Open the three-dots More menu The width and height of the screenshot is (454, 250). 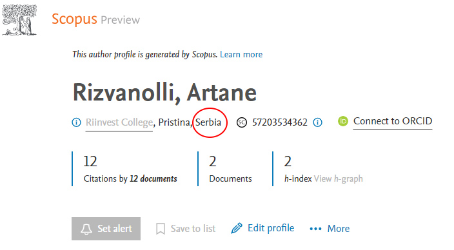click(330, 229)
